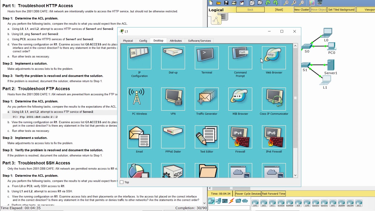Select the End Devices category icon
The height and width of the screenshot is (211, 375).
coord(218,201)
